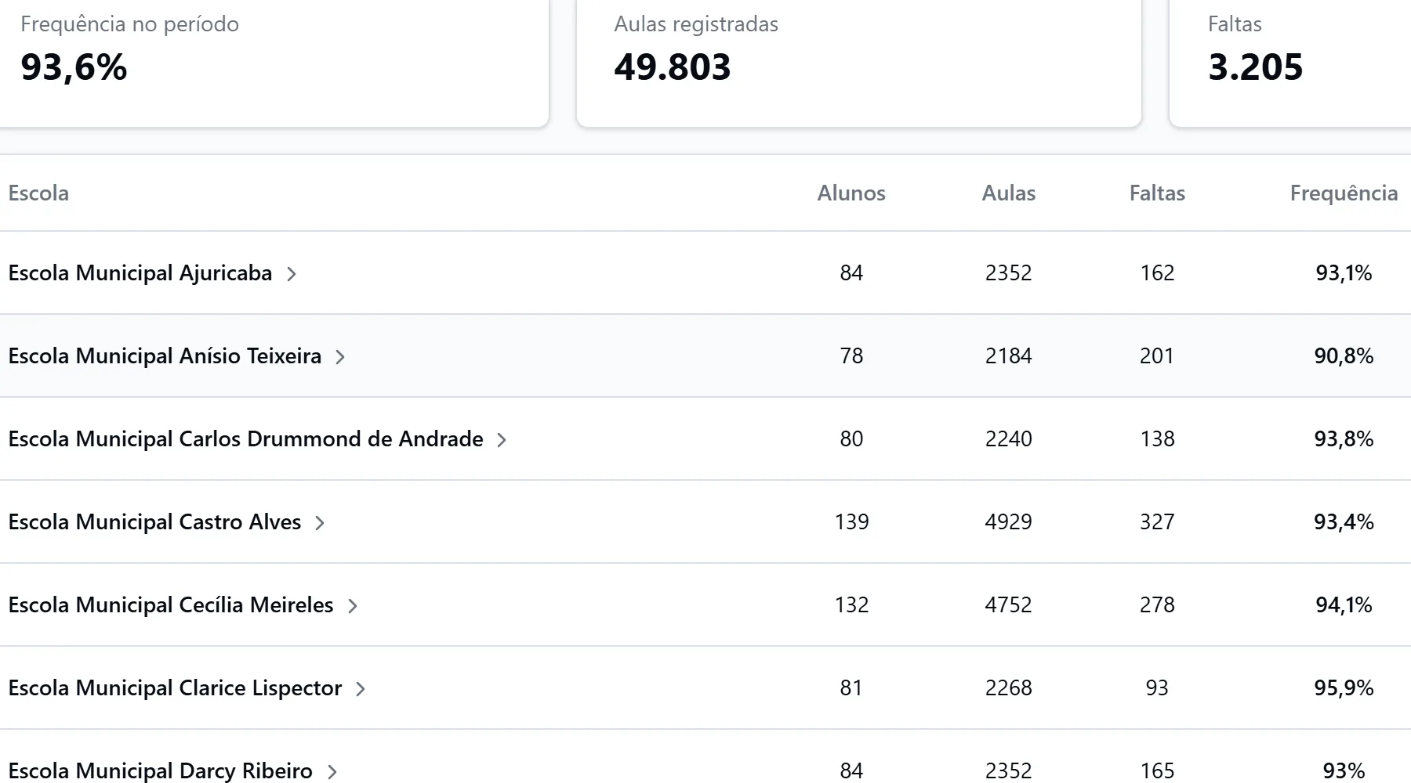Screen dimensions: 1411x783
Task: Select the Aulas registradas summary card
Action: 859,63
